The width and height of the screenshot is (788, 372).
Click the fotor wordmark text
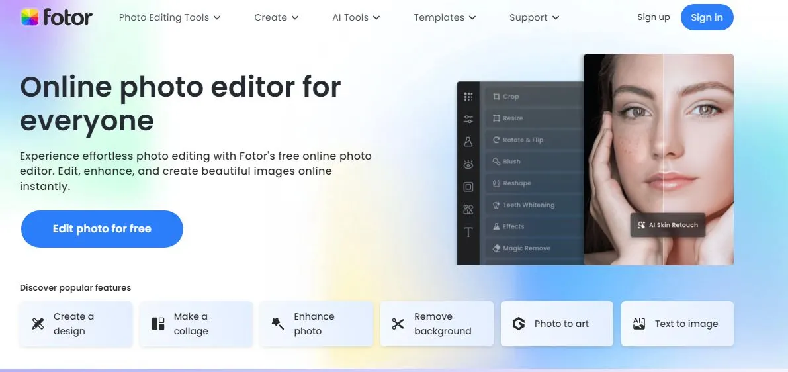(x=68, y=17)
